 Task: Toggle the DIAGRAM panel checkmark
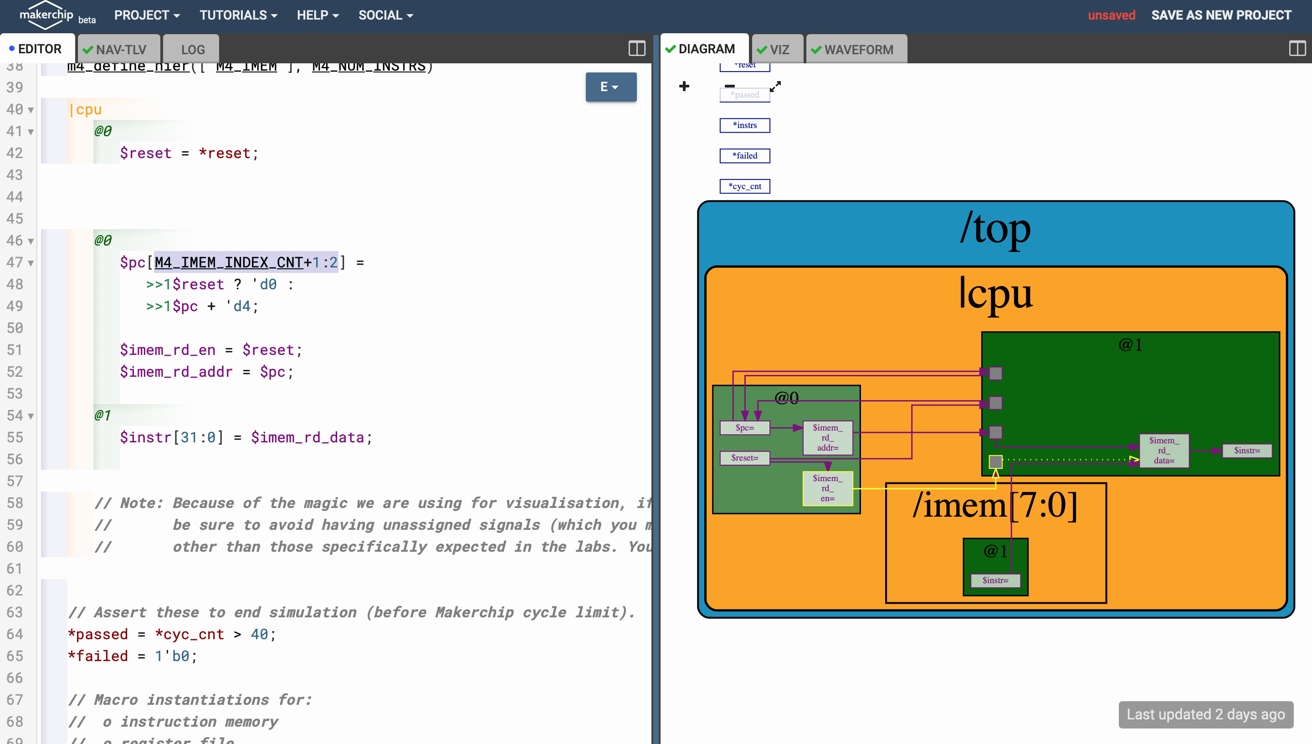click(674, 49)
